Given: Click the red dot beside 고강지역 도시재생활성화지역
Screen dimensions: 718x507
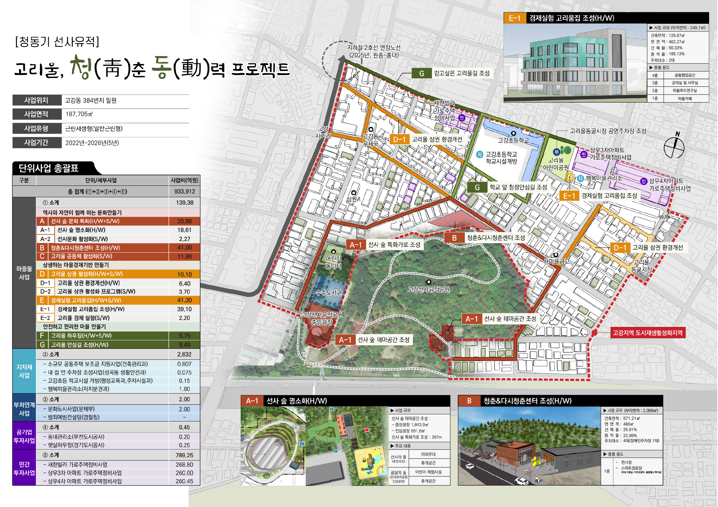Looking at the screenshot, I should (x=595, y=333).
